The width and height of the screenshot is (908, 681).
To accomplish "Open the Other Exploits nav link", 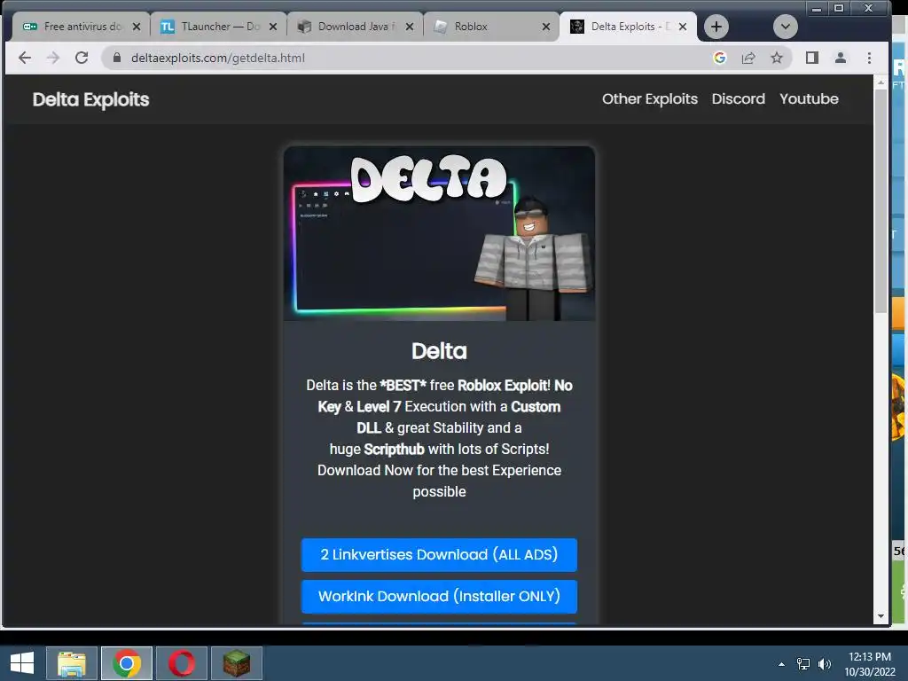I will tap(650, 99).
